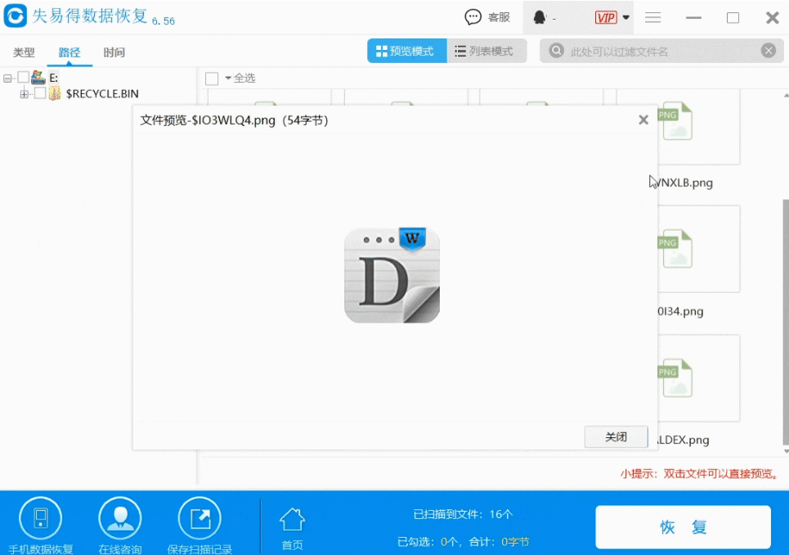This screenshot has width=789, height=555.
Task: Click the 已扫描到文件: 16个 status text
Action: pos(464,514)
